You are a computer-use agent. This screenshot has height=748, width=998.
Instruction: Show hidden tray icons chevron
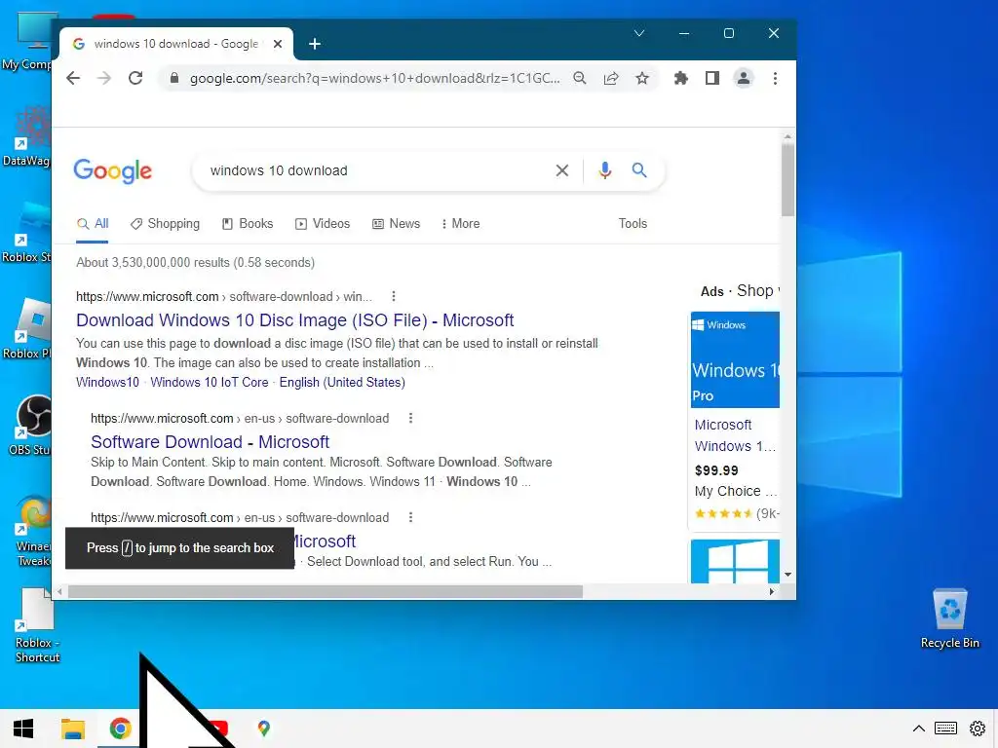pos(918,729)
